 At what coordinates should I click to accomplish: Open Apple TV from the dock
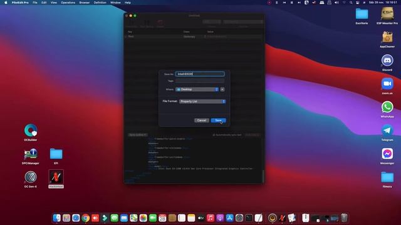click(x=200, y=218)
